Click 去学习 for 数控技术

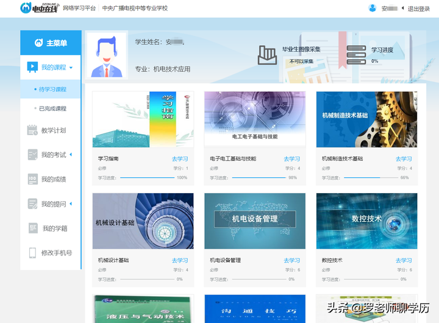coord(404,260)
